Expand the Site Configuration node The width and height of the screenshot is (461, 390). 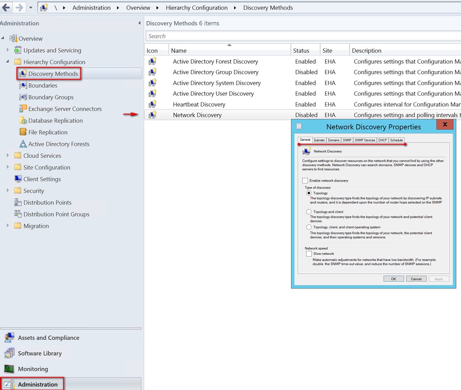tap(8, 167)
